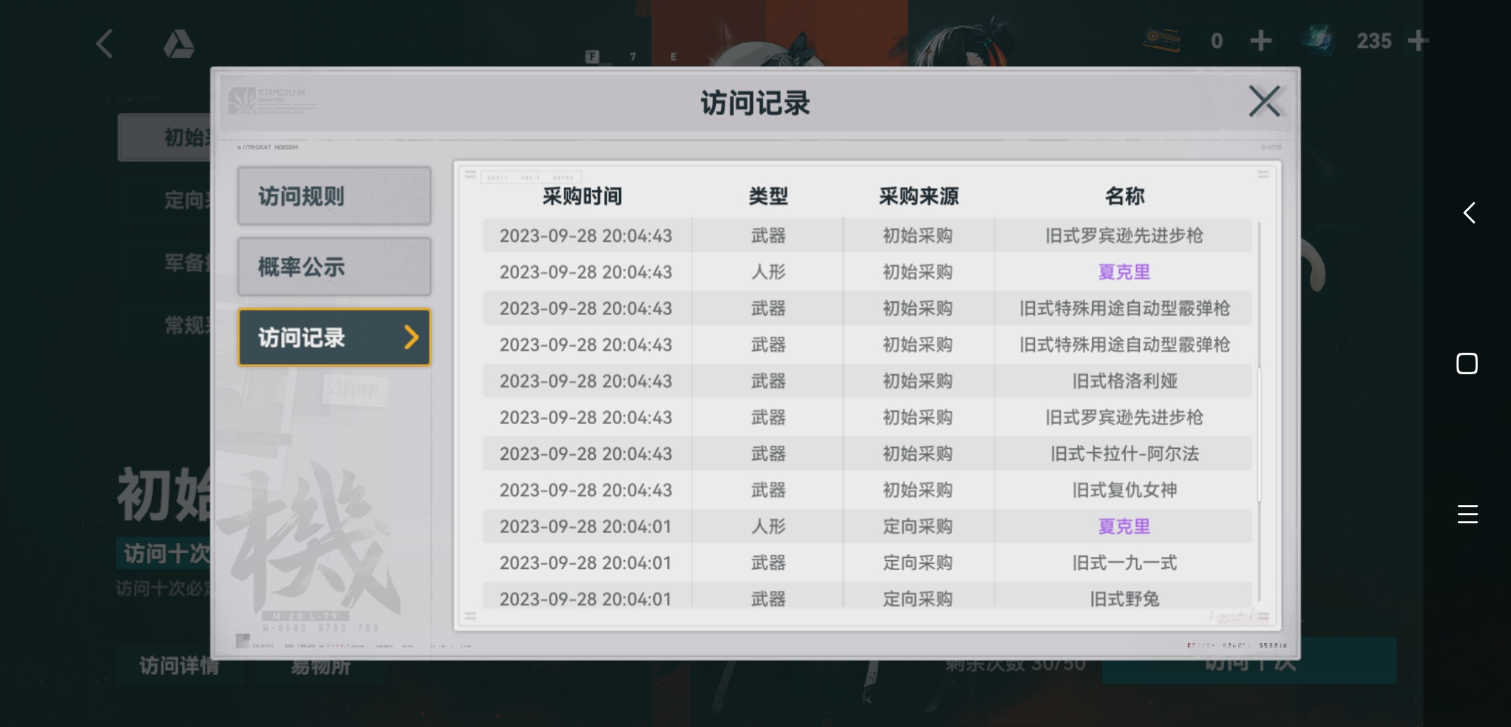Select the 初始 banner tab behind the dialog
Screen dimensions: 1511x727
click(x=165, y=137)
